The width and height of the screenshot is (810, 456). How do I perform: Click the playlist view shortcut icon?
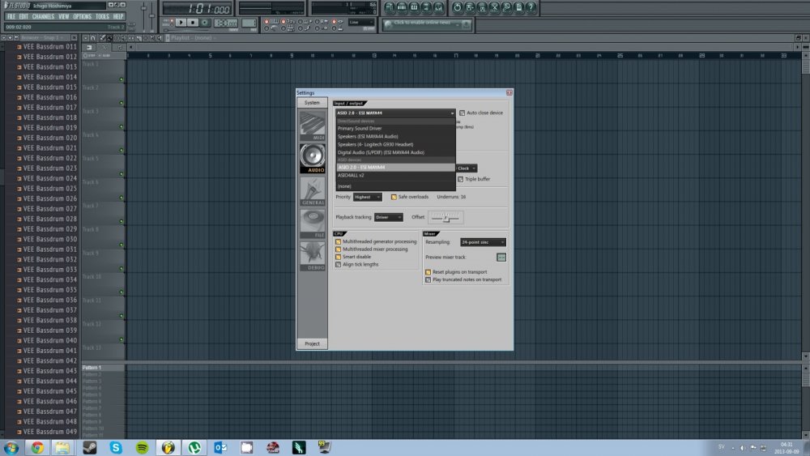(x=390, y=8)
